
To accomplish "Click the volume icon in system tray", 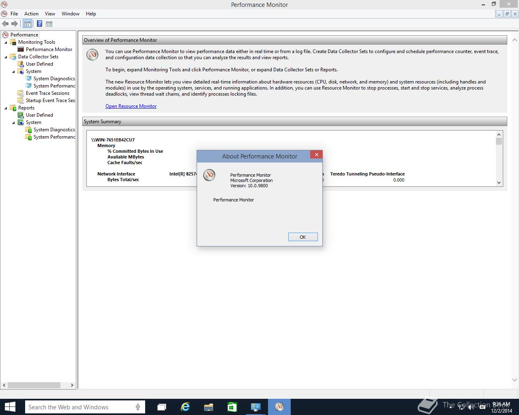I will click(471, 407).
